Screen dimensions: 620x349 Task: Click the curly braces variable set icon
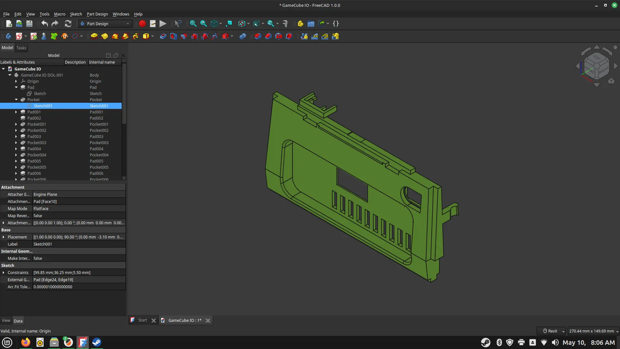coord(336,24)
